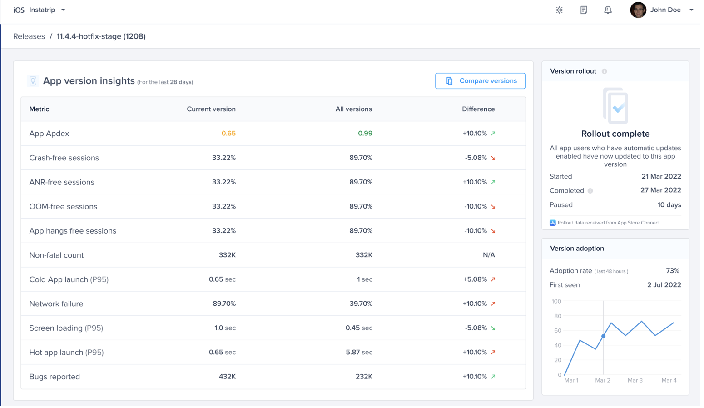
Task: Click the App Apdex green trend arrow
Action: 493,134
